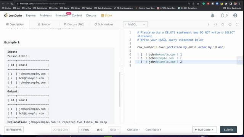Click the Pick One button
The height and width of the screenshot is (137, 244).
pyautogui.click(x=61, y=129)
